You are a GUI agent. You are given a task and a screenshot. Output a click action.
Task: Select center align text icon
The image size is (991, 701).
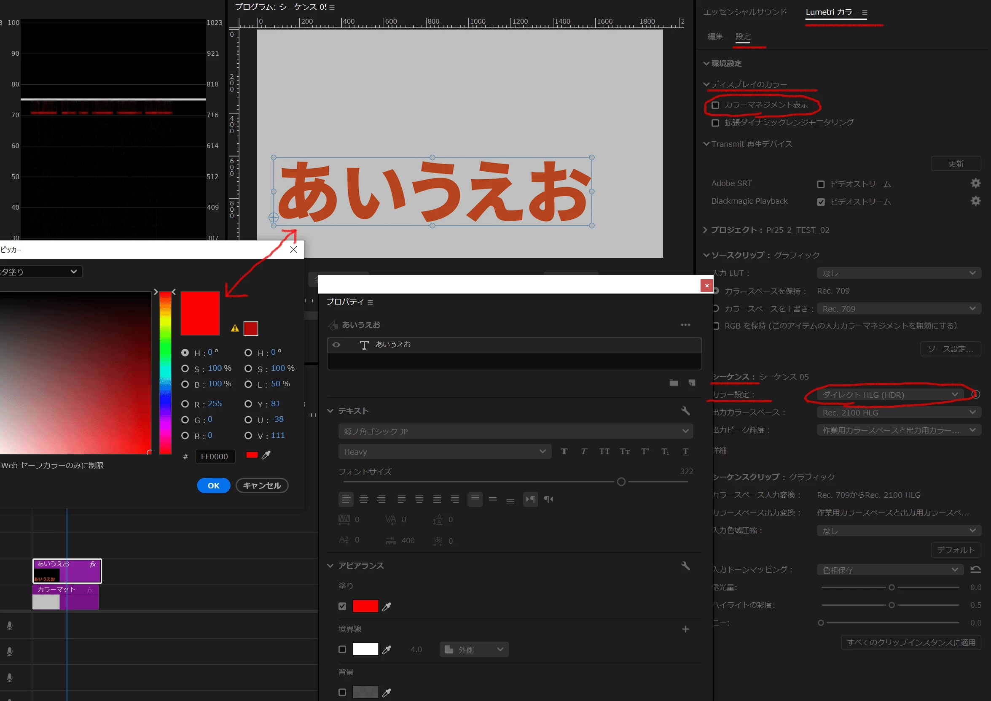(x=364, y=499)
